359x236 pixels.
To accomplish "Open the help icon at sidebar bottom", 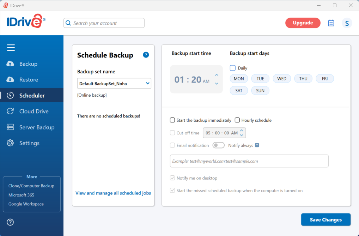I will pyautogui.click(x=10, y=222).
